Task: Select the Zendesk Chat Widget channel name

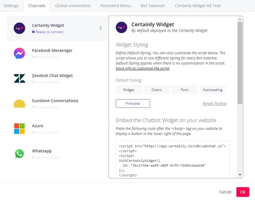Action: (52, 76)
